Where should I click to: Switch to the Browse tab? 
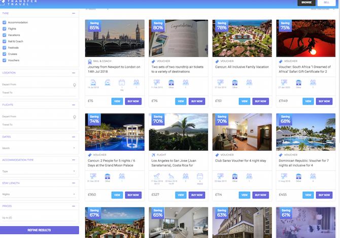coord(307,3)
